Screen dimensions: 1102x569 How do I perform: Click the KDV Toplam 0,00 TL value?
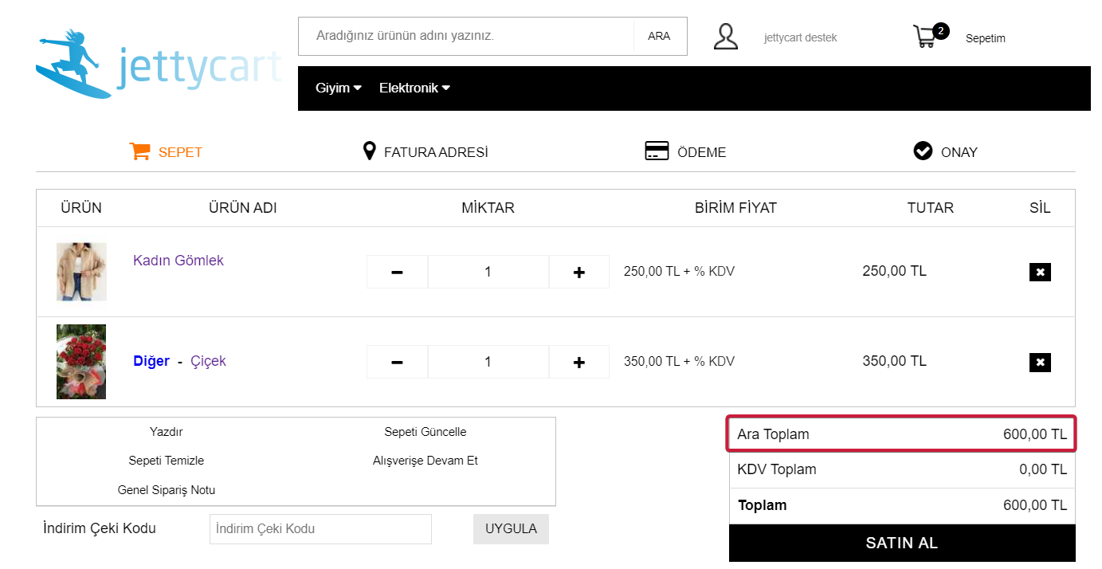1043,469
